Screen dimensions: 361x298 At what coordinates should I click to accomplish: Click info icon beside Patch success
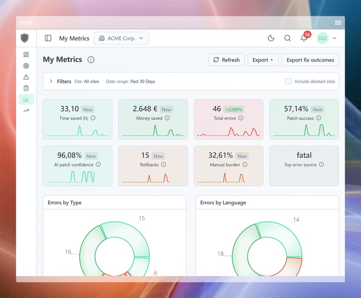(319, 118)
